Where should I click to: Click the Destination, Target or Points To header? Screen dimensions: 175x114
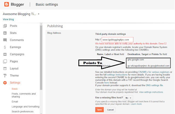[x=147, y=54]
